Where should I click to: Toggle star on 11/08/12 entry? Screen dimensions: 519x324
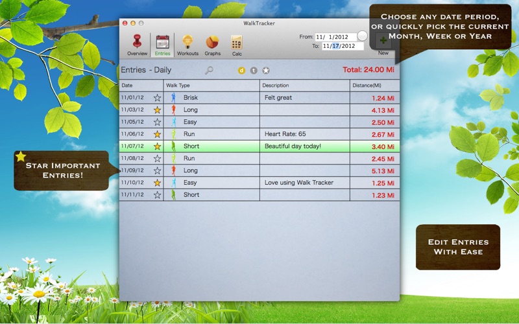pos(157,158)
